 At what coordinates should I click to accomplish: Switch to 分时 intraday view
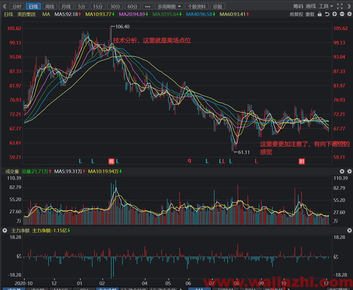tap(17, 6)
